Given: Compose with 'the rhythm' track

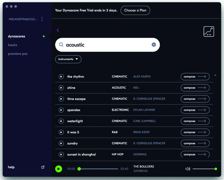Looking at the screenshot, I should click(195, 77).
